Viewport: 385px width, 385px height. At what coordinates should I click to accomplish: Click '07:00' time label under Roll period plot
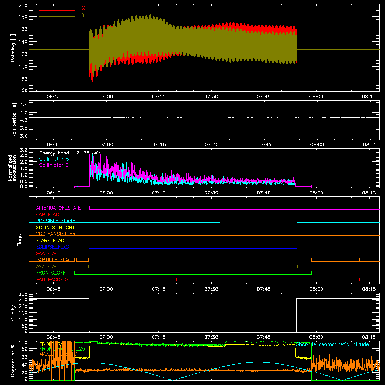pyautogui.click(x=106, y=145)
